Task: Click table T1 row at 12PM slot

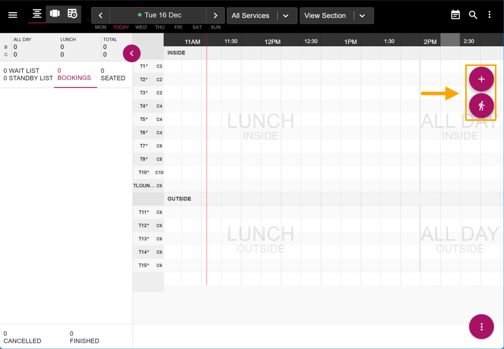Action: point(273,66)
